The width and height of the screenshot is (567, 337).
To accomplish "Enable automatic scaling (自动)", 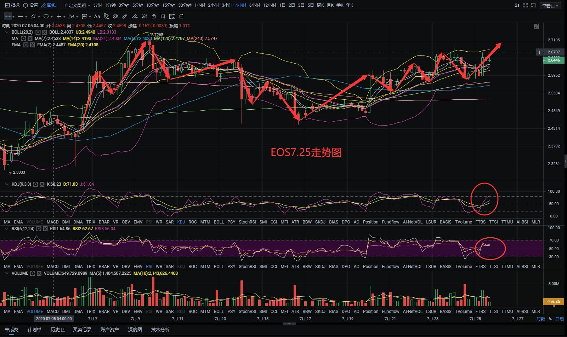I will 559,319.
